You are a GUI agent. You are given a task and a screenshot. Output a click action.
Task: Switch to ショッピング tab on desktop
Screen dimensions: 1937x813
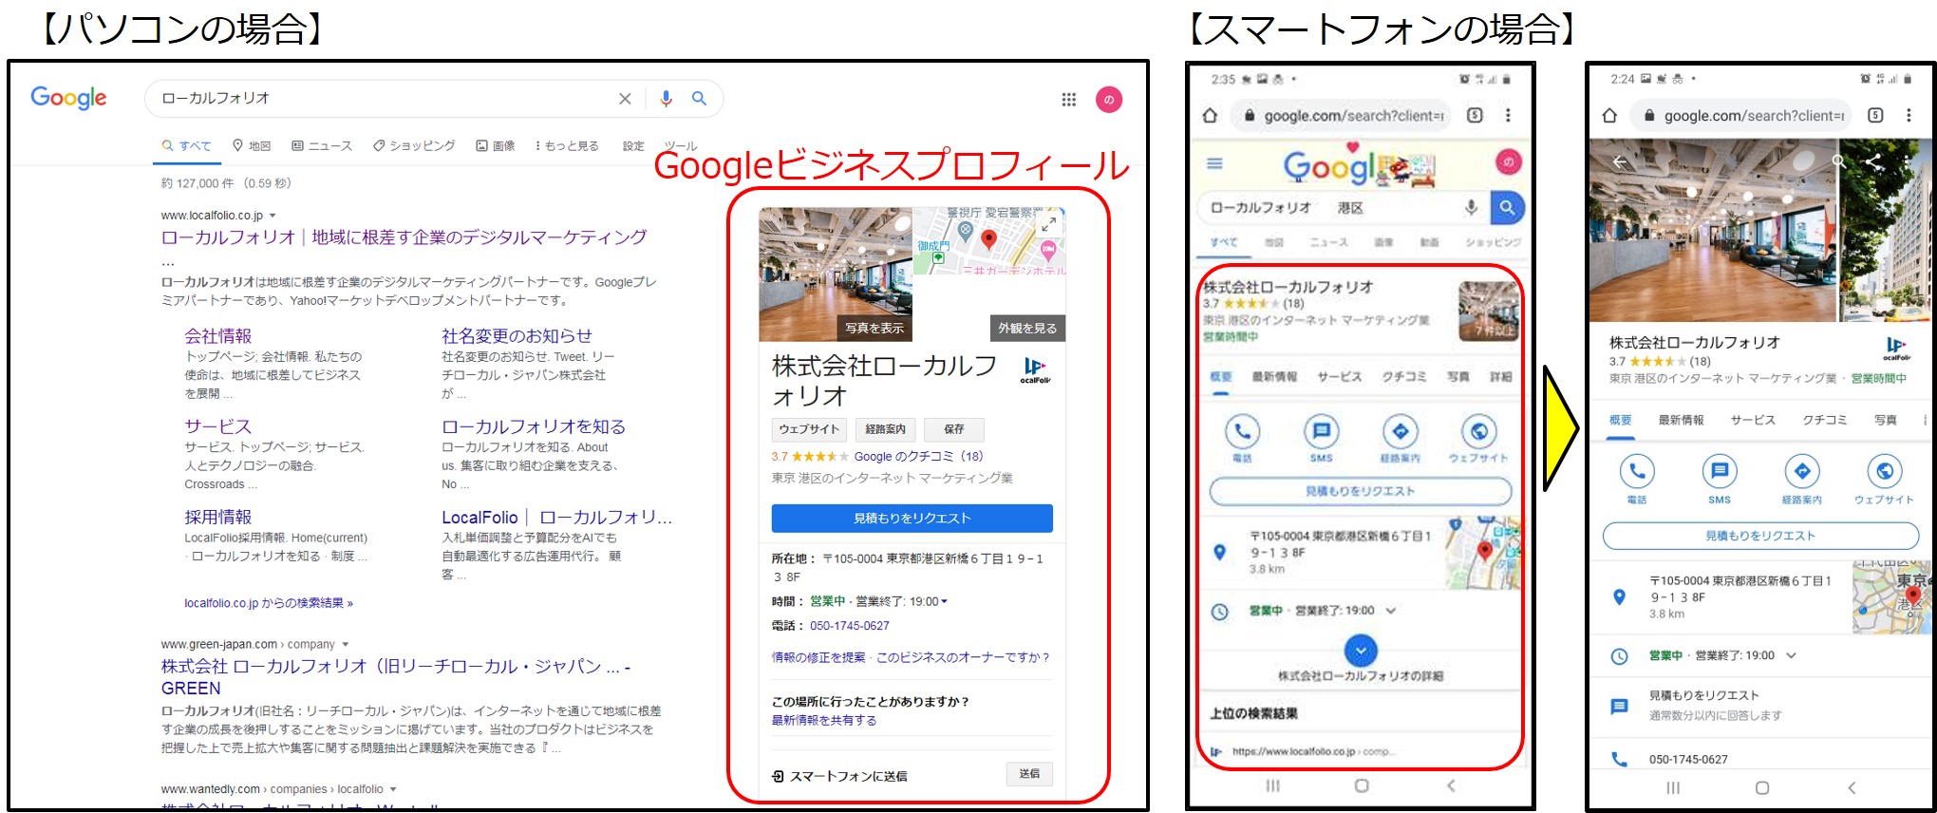click(414, 146)
